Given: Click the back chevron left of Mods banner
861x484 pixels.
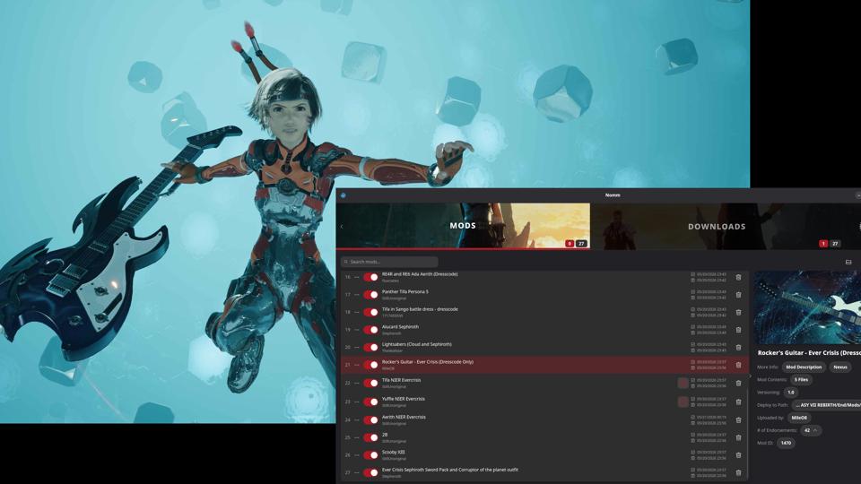Looking at the screenshot, I should point(342,226).
